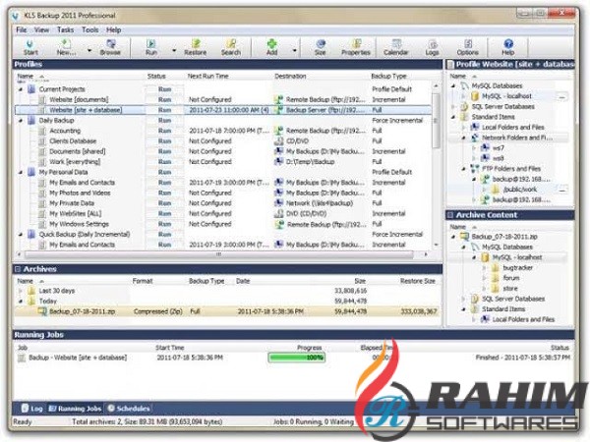
Task: Open the View menu
Action: pos(41,29)
